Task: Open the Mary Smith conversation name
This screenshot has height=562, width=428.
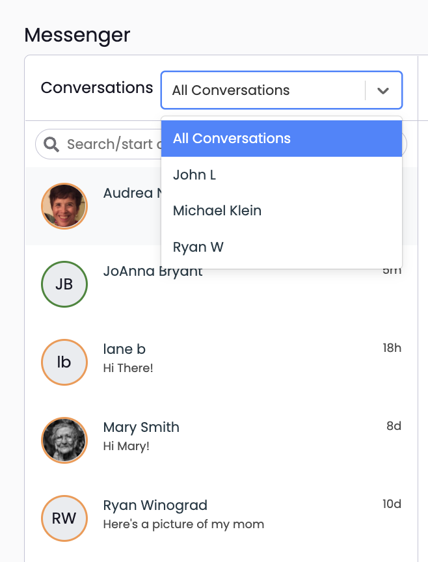Action: tap(141, 427)
